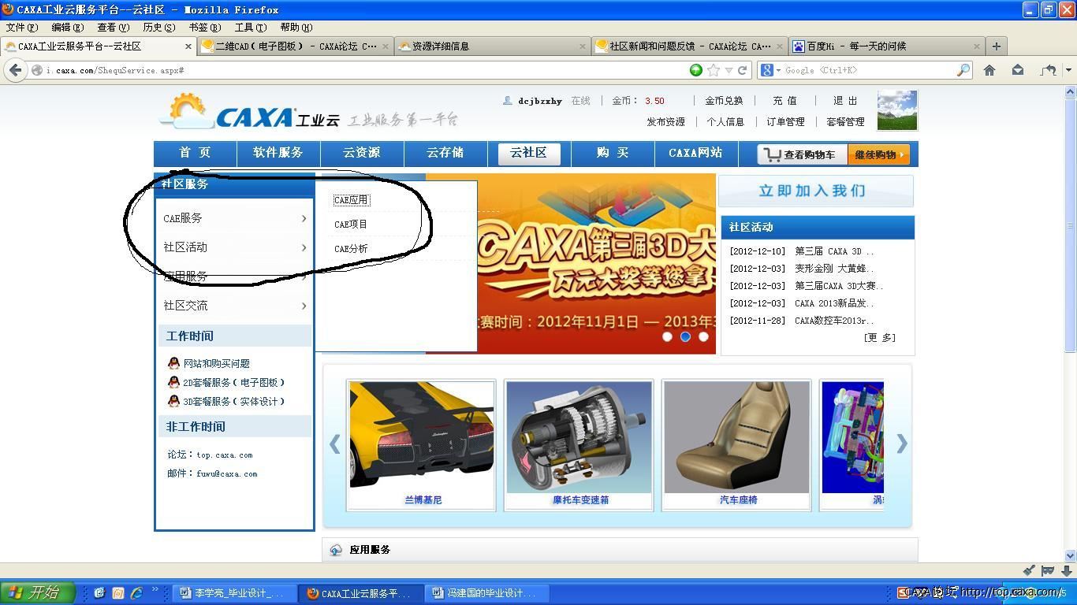Click the reload page icon in address bar

tap(742, 70)
